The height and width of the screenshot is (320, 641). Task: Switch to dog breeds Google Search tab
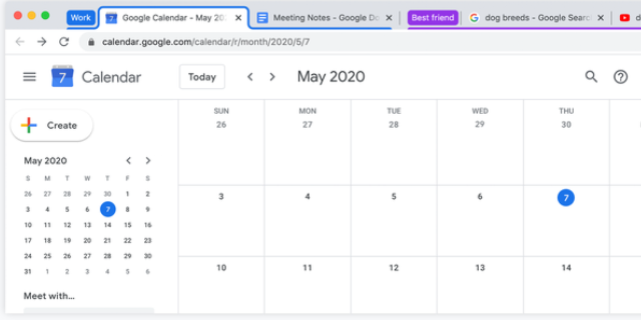(532, 18)
